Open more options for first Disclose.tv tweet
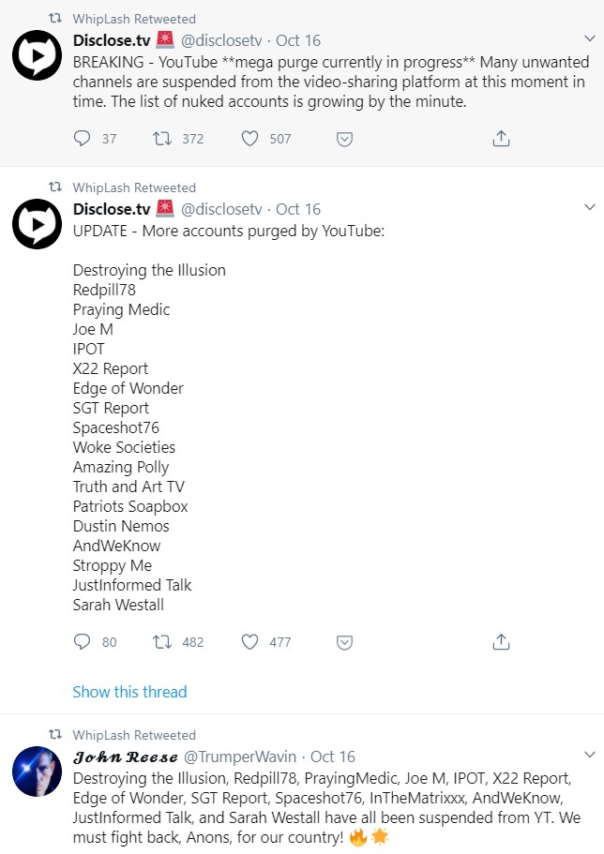This screenshot has height=854, width=604. click(589, 39)
